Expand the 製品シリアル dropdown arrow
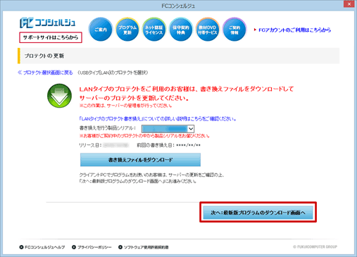 191,129
